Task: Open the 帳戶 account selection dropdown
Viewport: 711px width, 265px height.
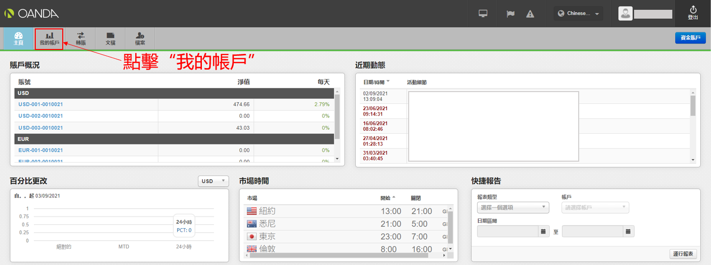Action: (x=595, y=208)
